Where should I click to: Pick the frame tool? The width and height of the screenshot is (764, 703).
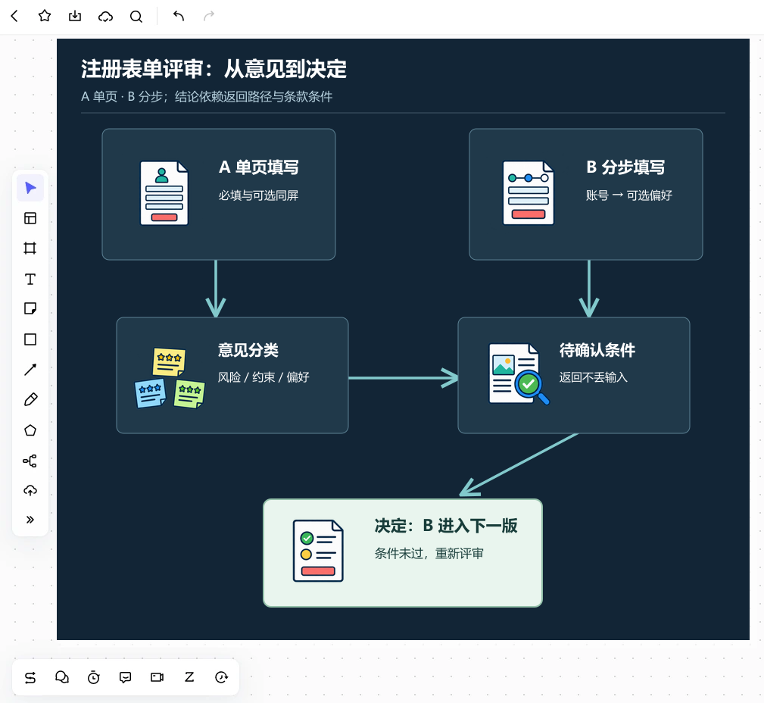30,248
